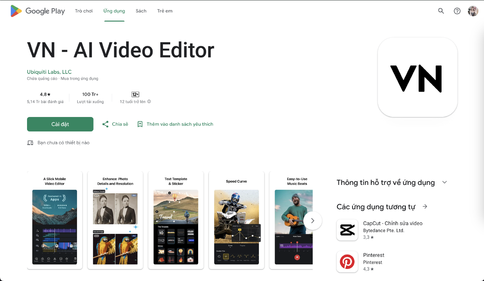Screen dimensions: 484x281
Task: Open the Easy-to-Use Music Beats screenshot
Action: tap(291, 220)
